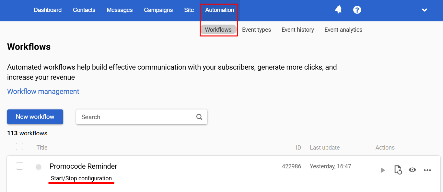Click the ID column header
This screenshot has width=443, height=192.
click(298, 147)
